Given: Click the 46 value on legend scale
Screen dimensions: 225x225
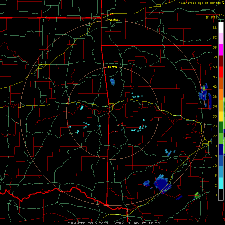Looking at the screenshot, I should (215, 77).
